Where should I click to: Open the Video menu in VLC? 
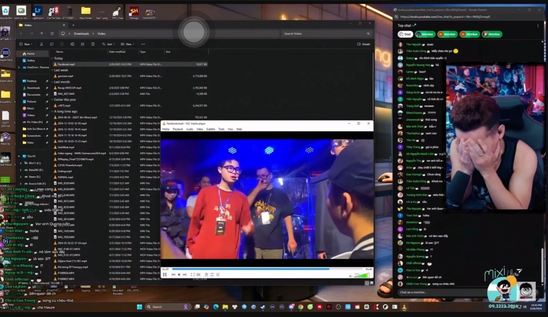point(199,129)
